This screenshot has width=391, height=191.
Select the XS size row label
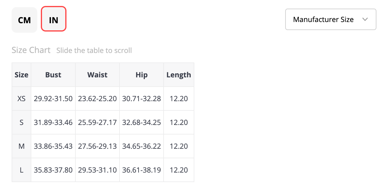point(21,98)
